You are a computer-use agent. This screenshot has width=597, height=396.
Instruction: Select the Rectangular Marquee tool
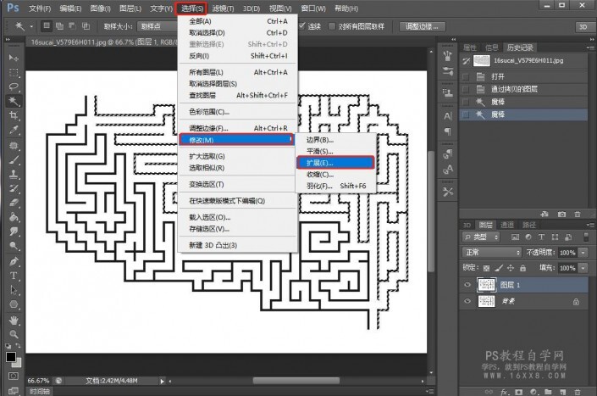click(x=14, y=71)
